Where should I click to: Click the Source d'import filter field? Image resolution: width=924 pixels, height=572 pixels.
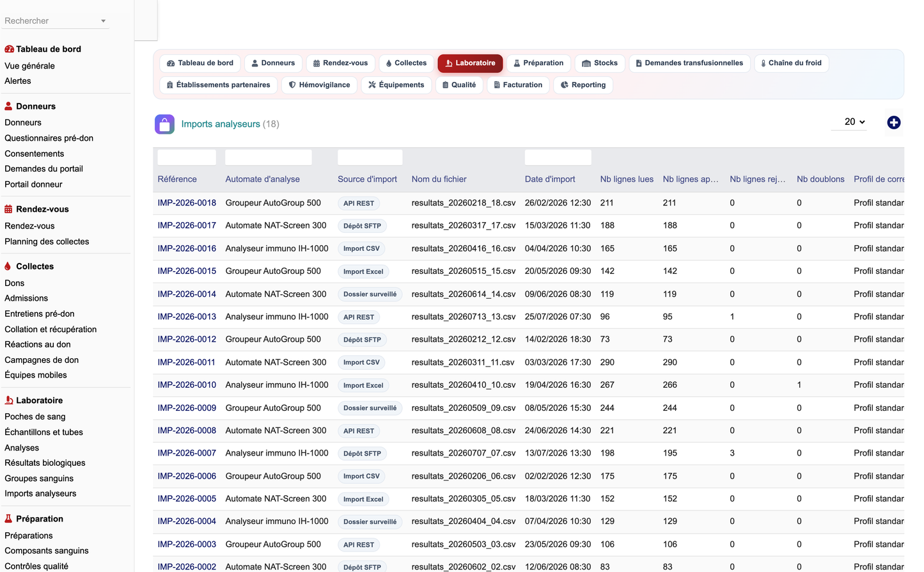pyautogui.click(x=370, y=157)
